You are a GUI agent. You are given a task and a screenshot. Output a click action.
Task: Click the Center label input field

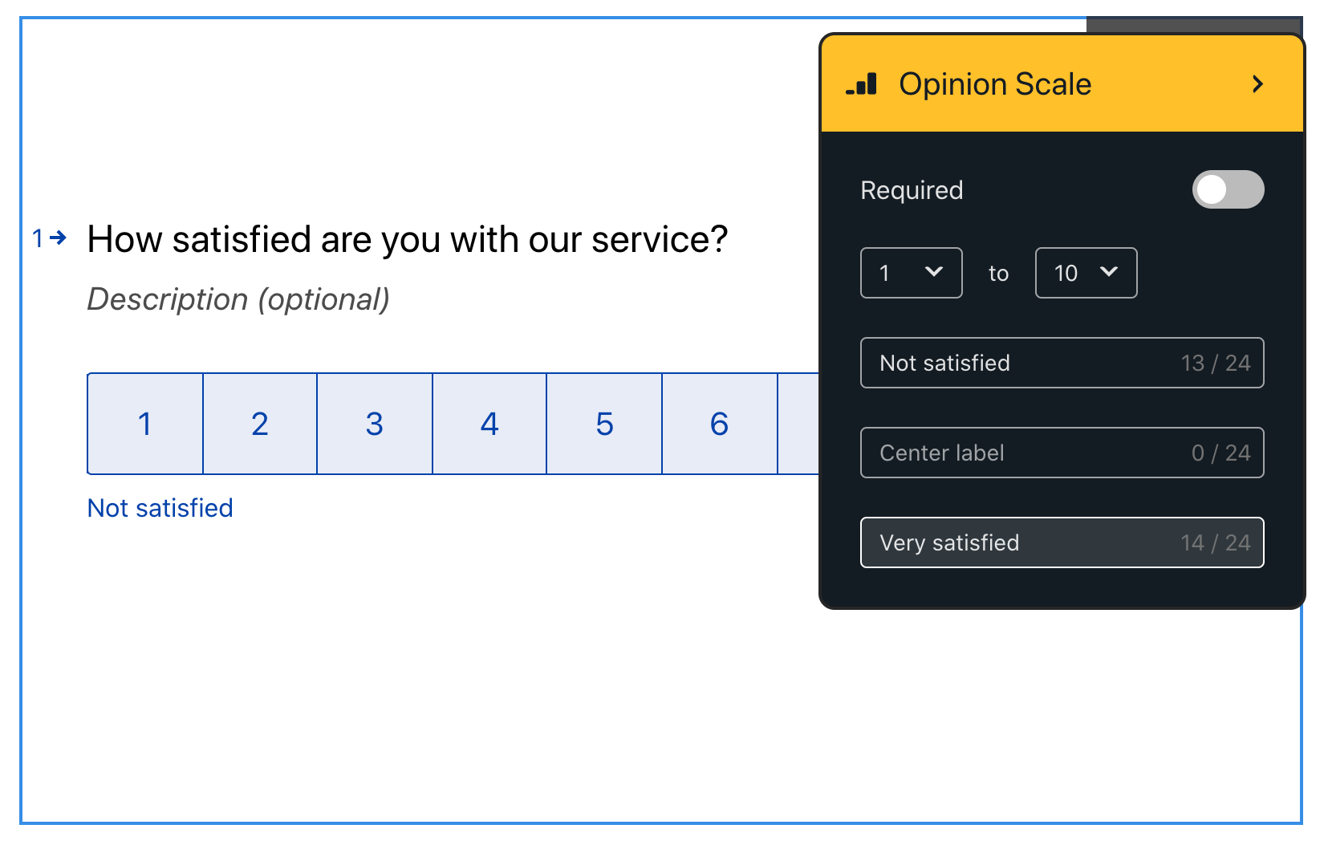point(1062,453)
